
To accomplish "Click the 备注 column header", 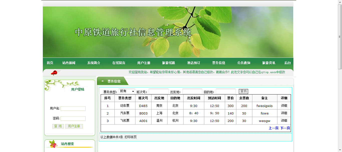I will [265, 98].
